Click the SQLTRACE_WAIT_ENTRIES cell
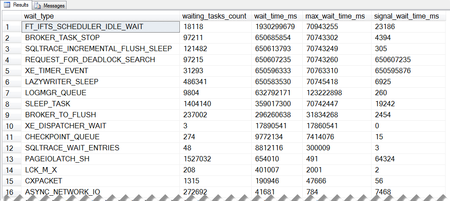Viewport: 450px width, 201px height. 101,148
